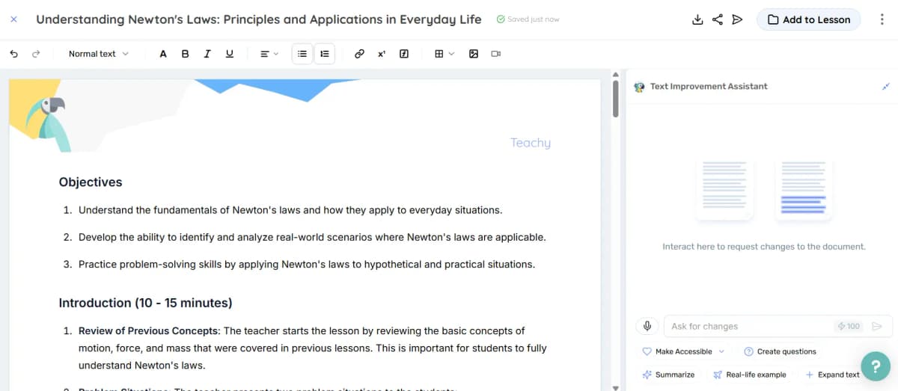898x391 pixels.
Task: Click the Introduction (10 - 15 minutes) heading
Action: (145, 303)
